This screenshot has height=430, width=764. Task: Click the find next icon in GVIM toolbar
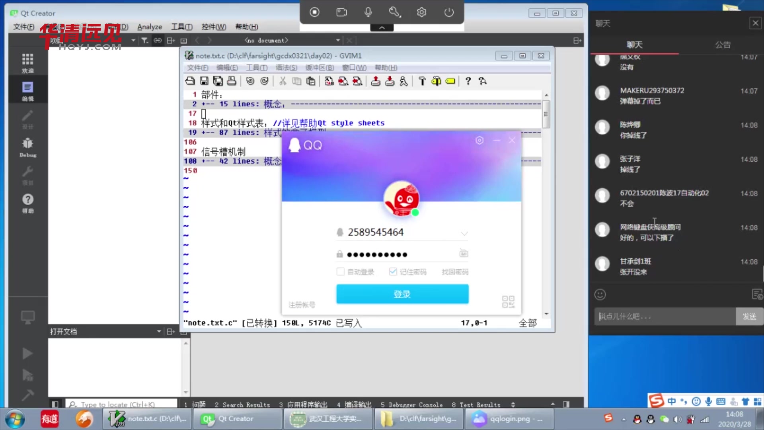point(343,81)
